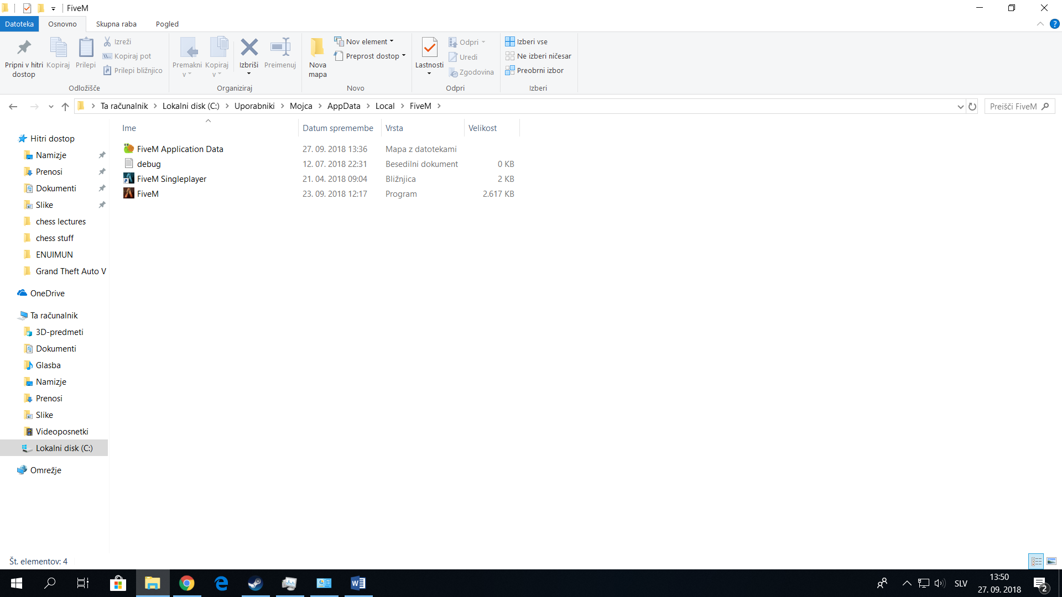
Task: Switch to the Skupna raba tab
Action: coord(116,24)
